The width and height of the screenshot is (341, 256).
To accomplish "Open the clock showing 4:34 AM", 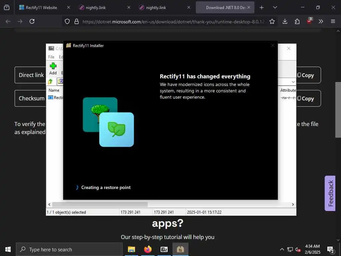I will 312,249.
